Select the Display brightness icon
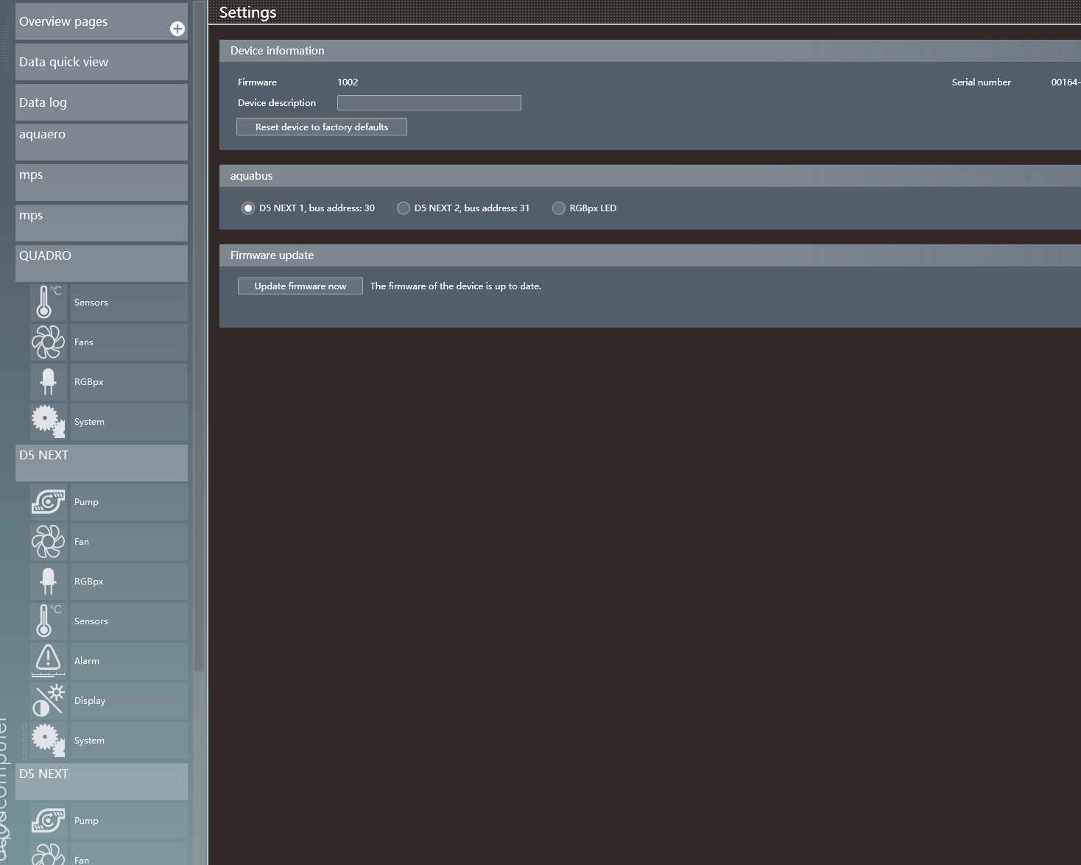The width and height of the screenshot is (1081, 865). coord(48,700)
